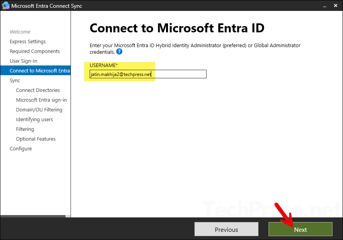Click the blue help question mark icon
Image resolution: width=343 pixels, height=240 pixels.
119,52
